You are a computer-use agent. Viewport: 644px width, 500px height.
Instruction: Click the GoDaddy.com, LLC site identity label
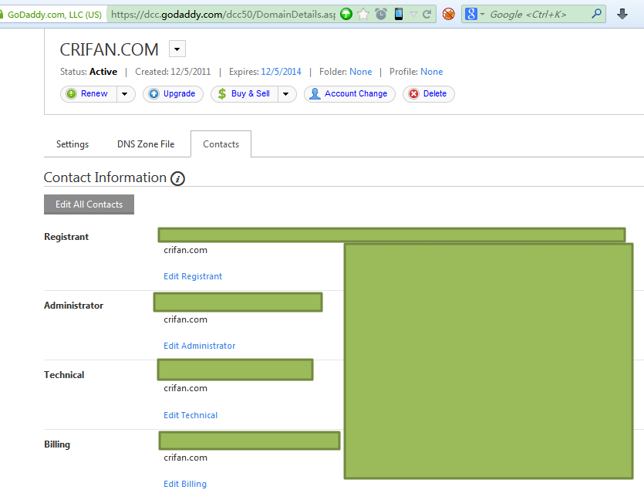coord(54,15)
